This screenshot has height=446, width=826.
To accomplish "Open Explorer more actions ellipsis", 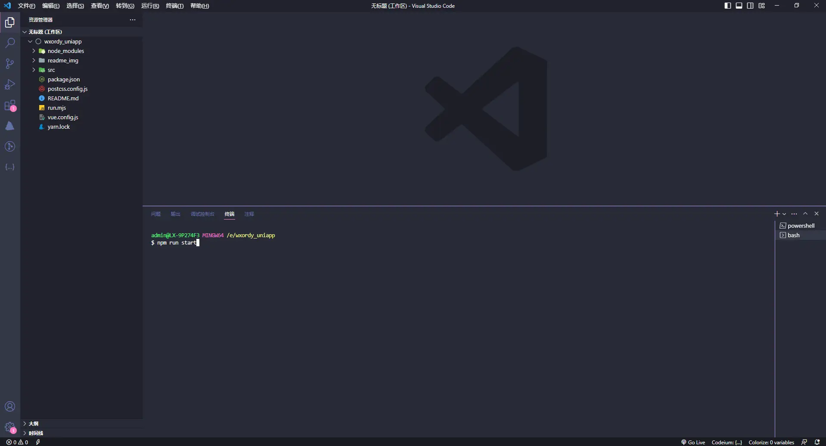I will (133, 20).
